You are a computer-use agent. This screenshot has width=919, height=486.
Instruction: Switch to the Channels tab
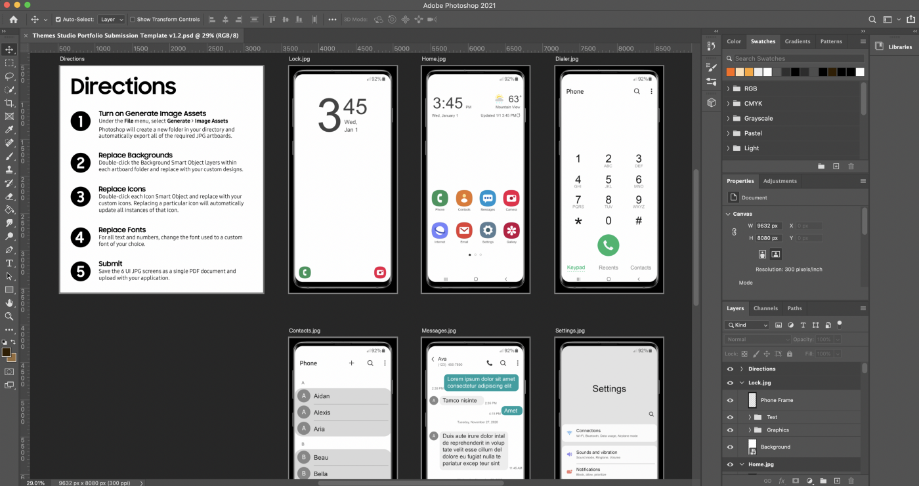[x=765, y=308]
